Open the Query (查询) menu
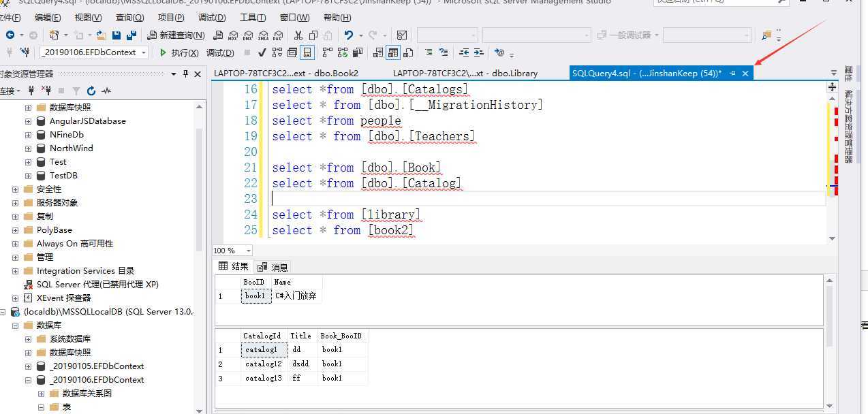 pos(129,17)
